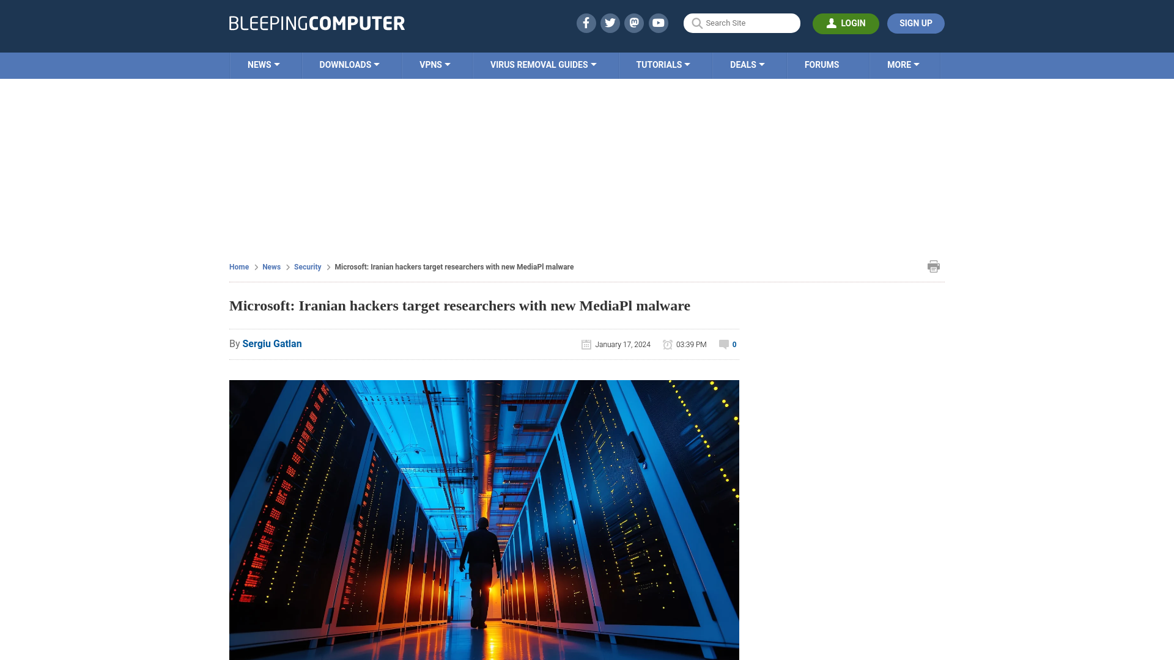1174x660 pixels.
Task: Click the BleepingComputer YouTube icon
Action: coord(658,23)
